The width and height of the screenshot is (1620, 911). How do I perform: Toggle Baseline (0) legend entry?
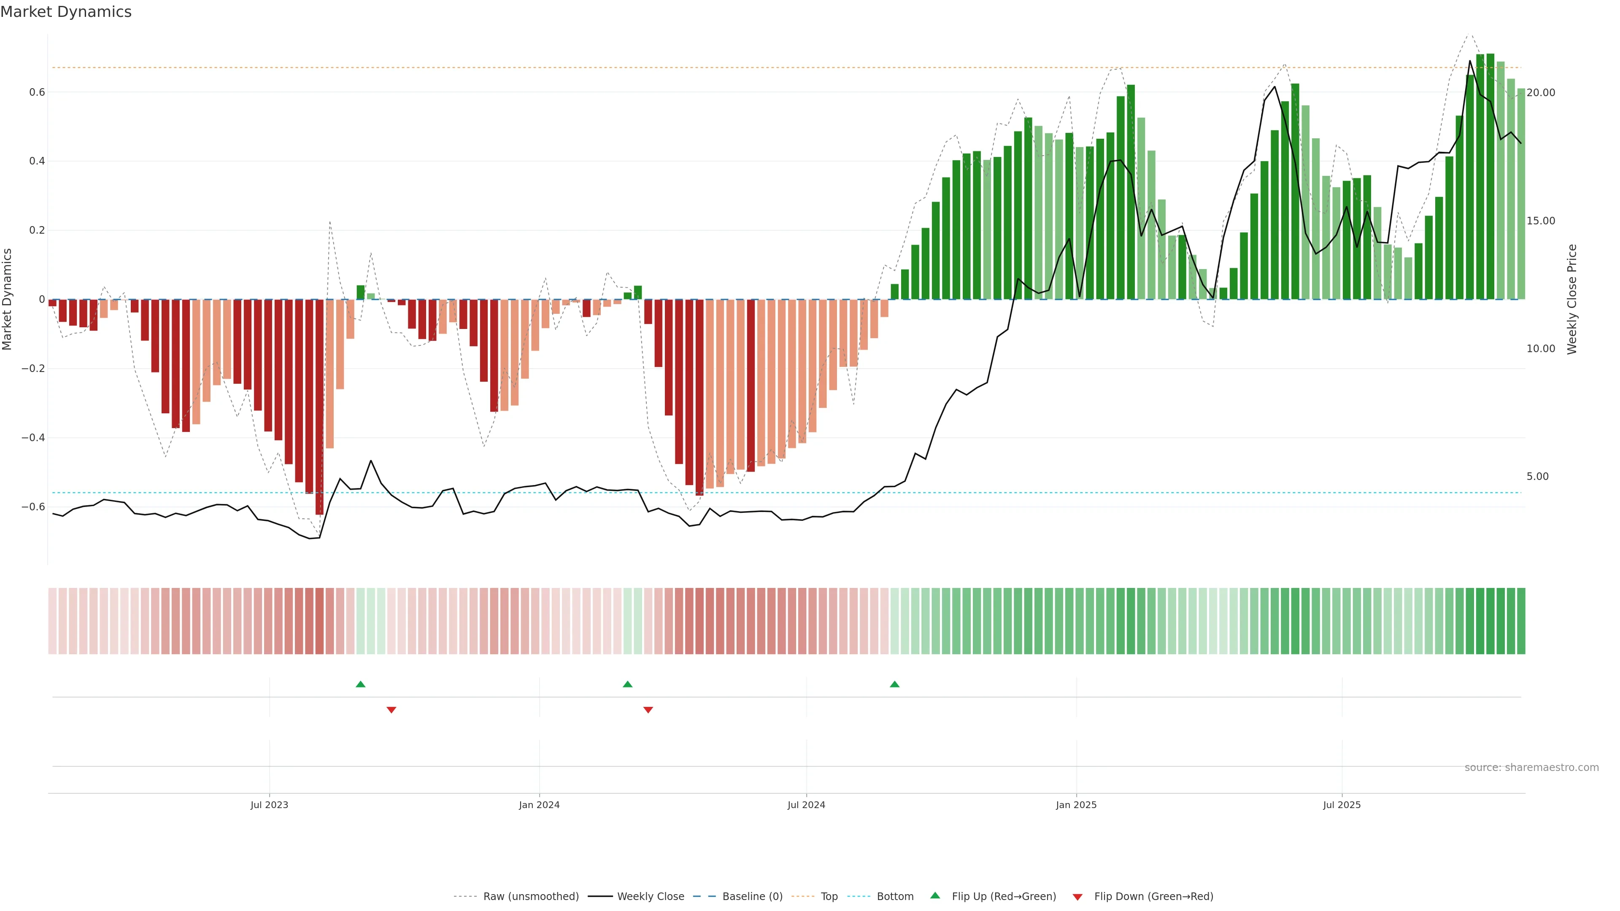(752, 897)
